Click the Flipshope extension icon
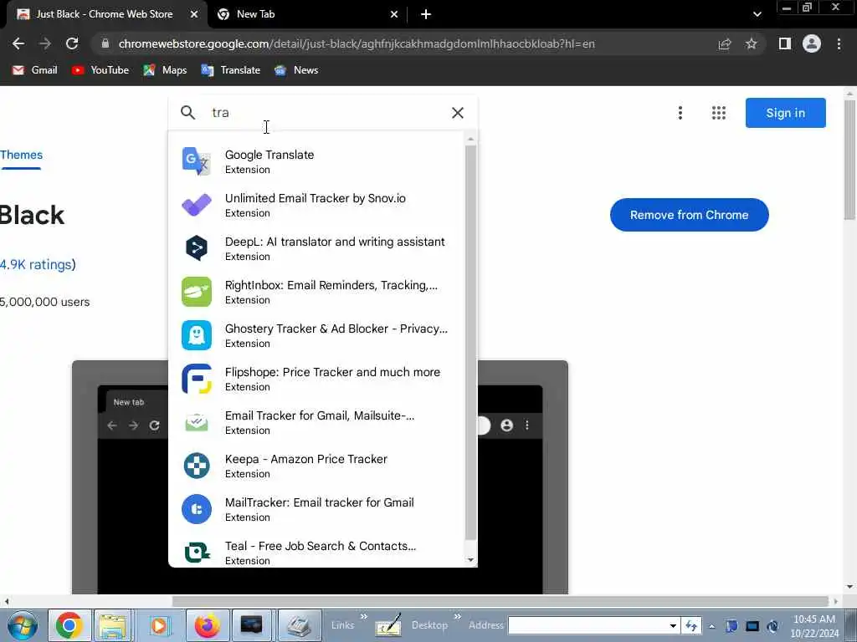The height and width of the screenshot is (642, 857). click(x=196, y=379)
